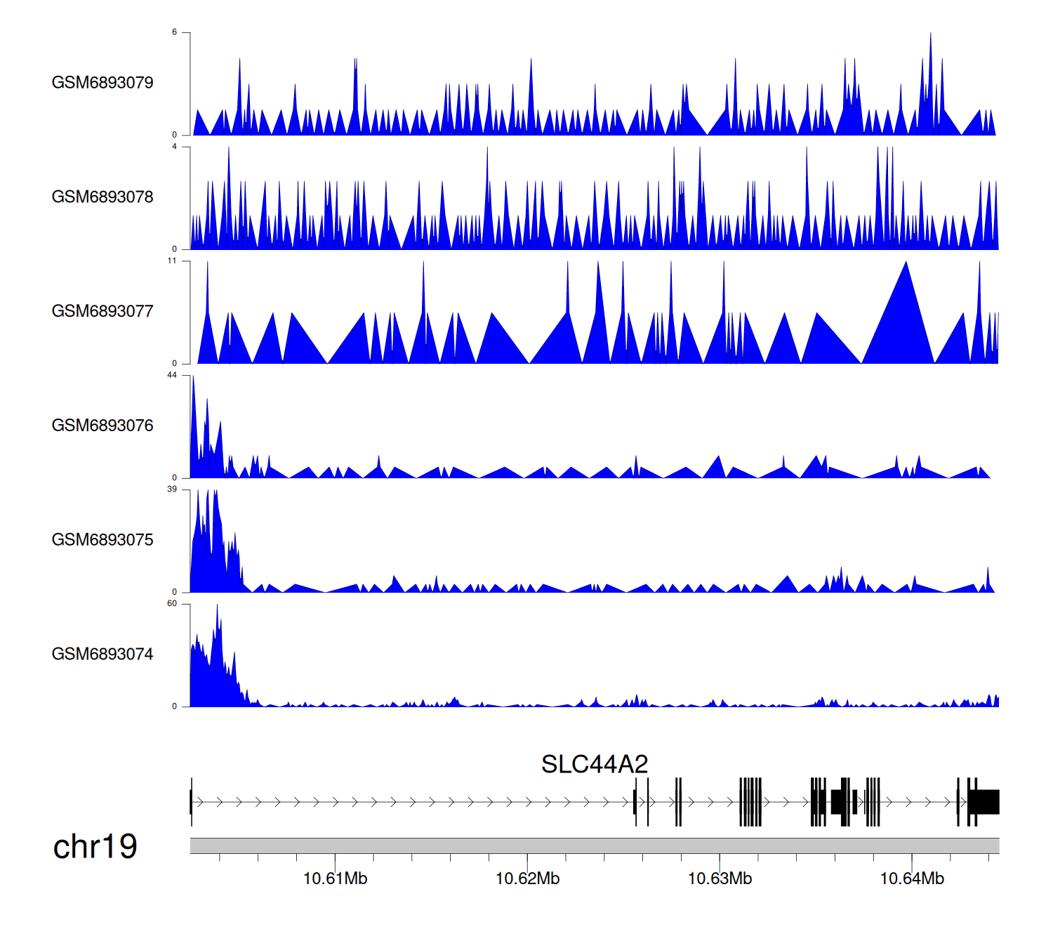Click the gray chromosome ideogram bar
Viewport: 1053px width, 927px height.
click(x=594, y=846)
